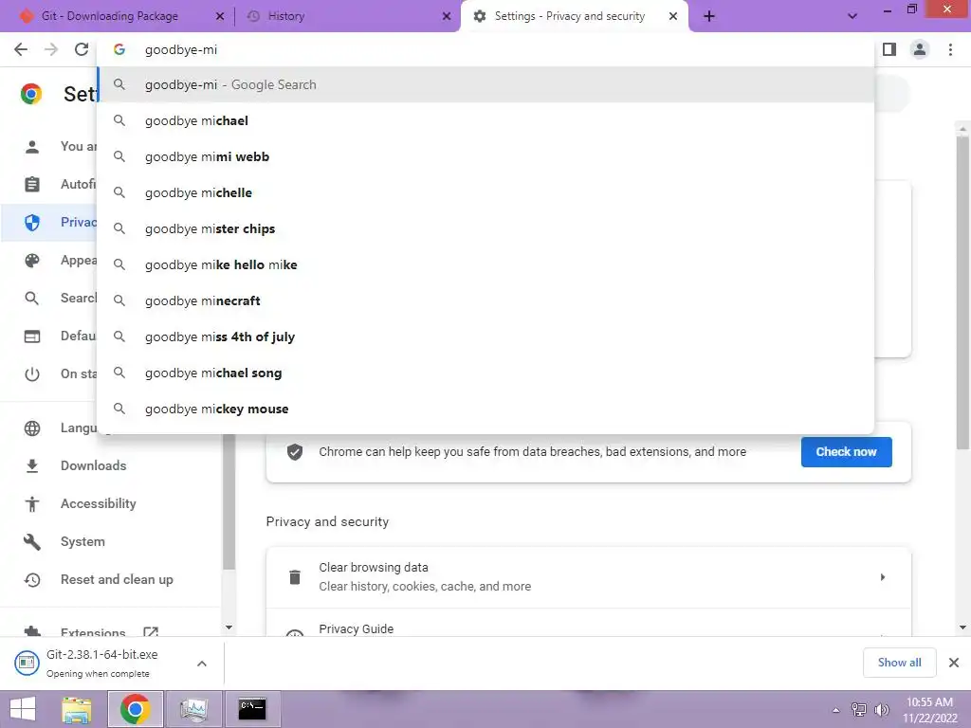This screenshot has height=728, width=971.
Task: Click the Check now button
Action: pyautogui.click(x=846, y=452)
